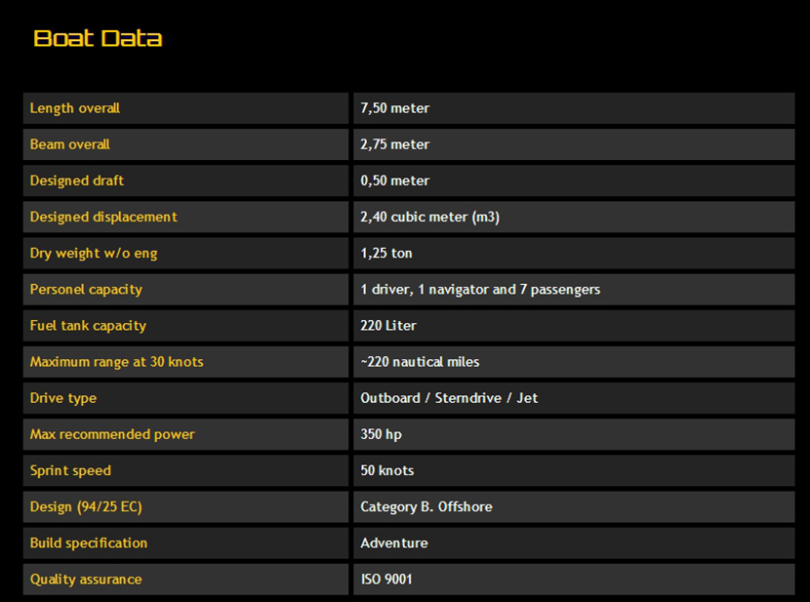Image resolution: width=810 pixels, height=602 pixels.
Task: Click the 2,75 meter value
Action: coord(395,144)
